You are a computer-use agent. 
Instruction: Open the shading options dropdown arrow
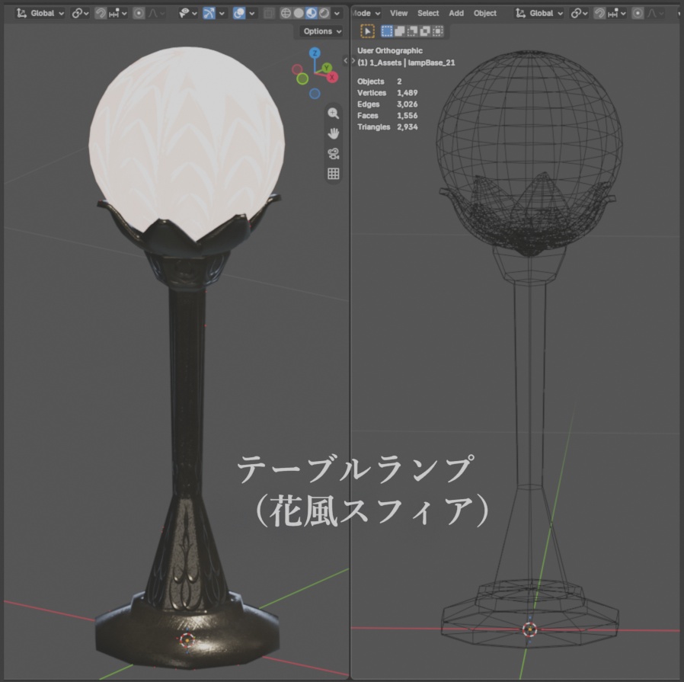337,13
